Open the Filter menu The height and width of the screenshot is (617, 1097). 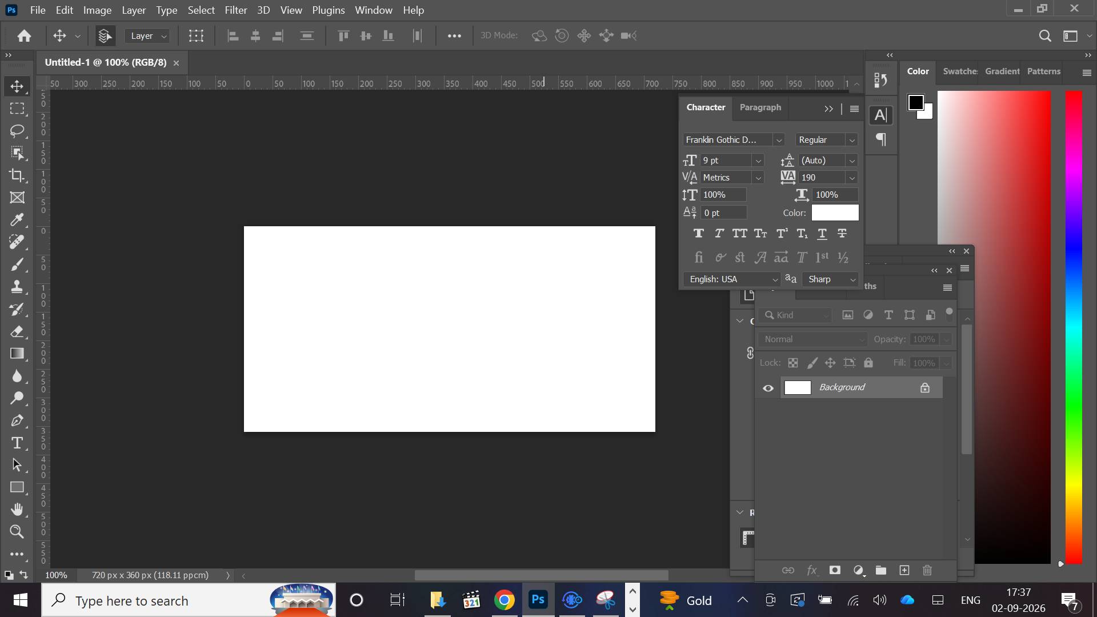[235, 10]
